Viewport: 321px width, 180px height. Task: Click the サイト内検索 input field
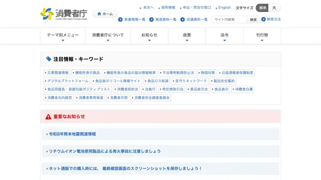coord(229,19)
